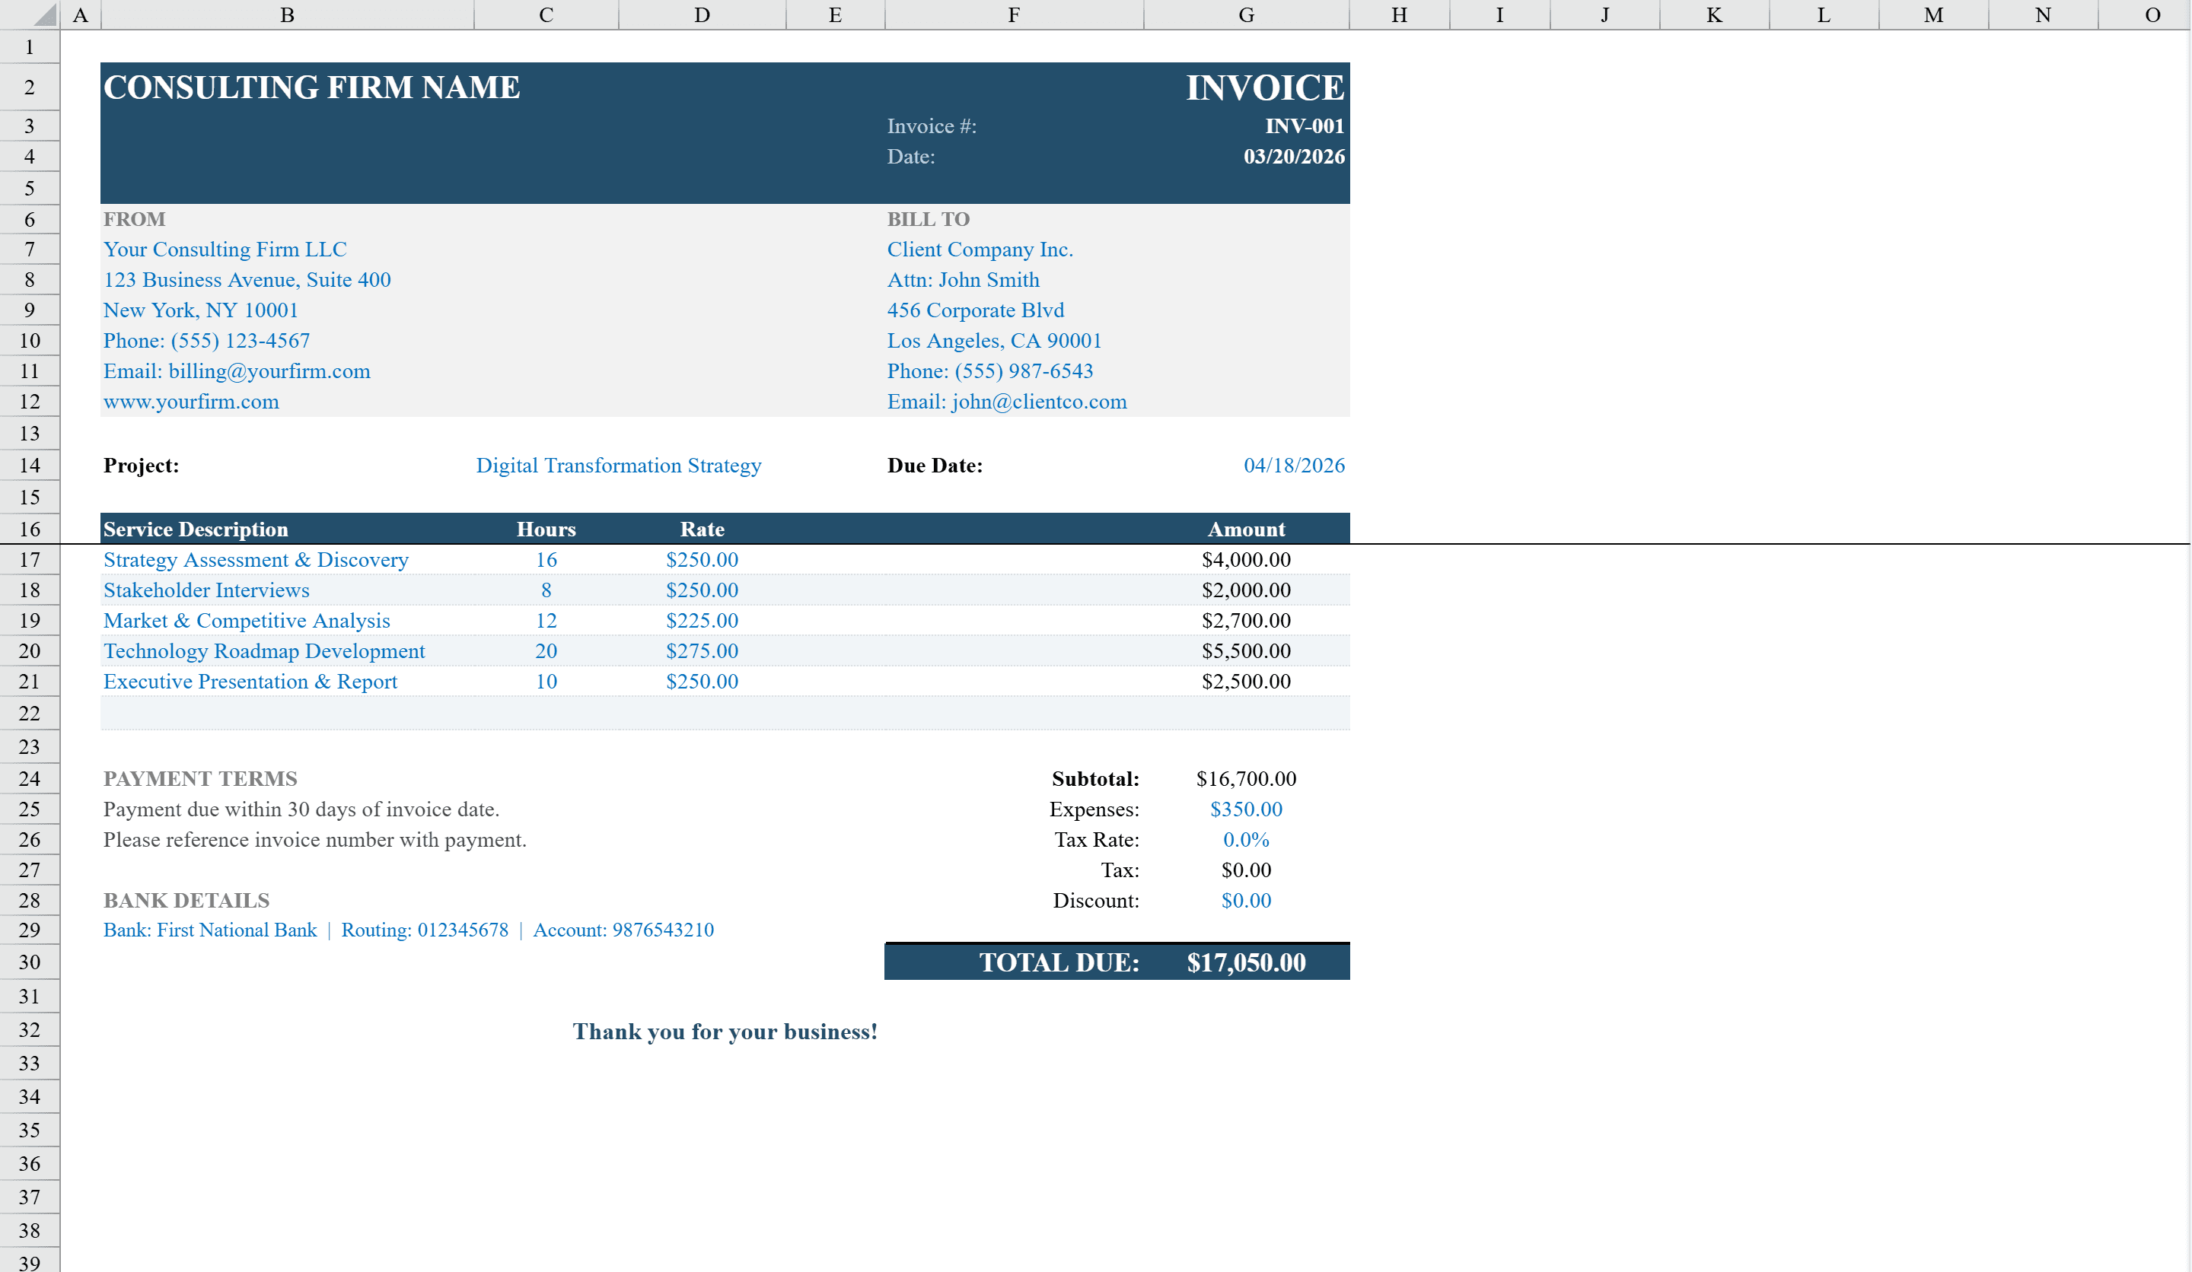Select the cell containing INV-001 invoice number
The height and width of the screenshot is (1272, 2192).
pos(1247,126)
